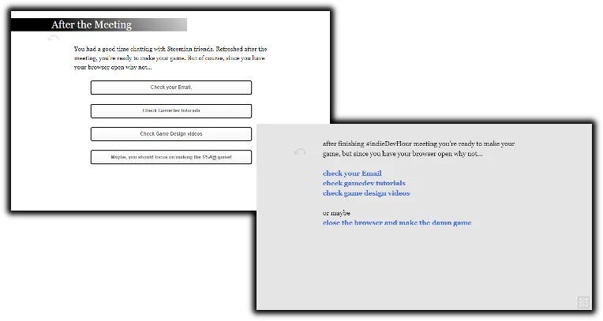Click the 'or maybe' text
This screenshot has height=321, width=603.
336,213
